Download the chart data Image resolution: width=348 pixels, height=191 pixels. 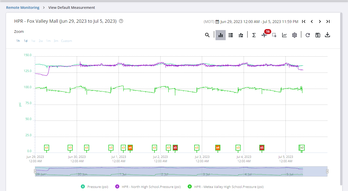point(327,35)
